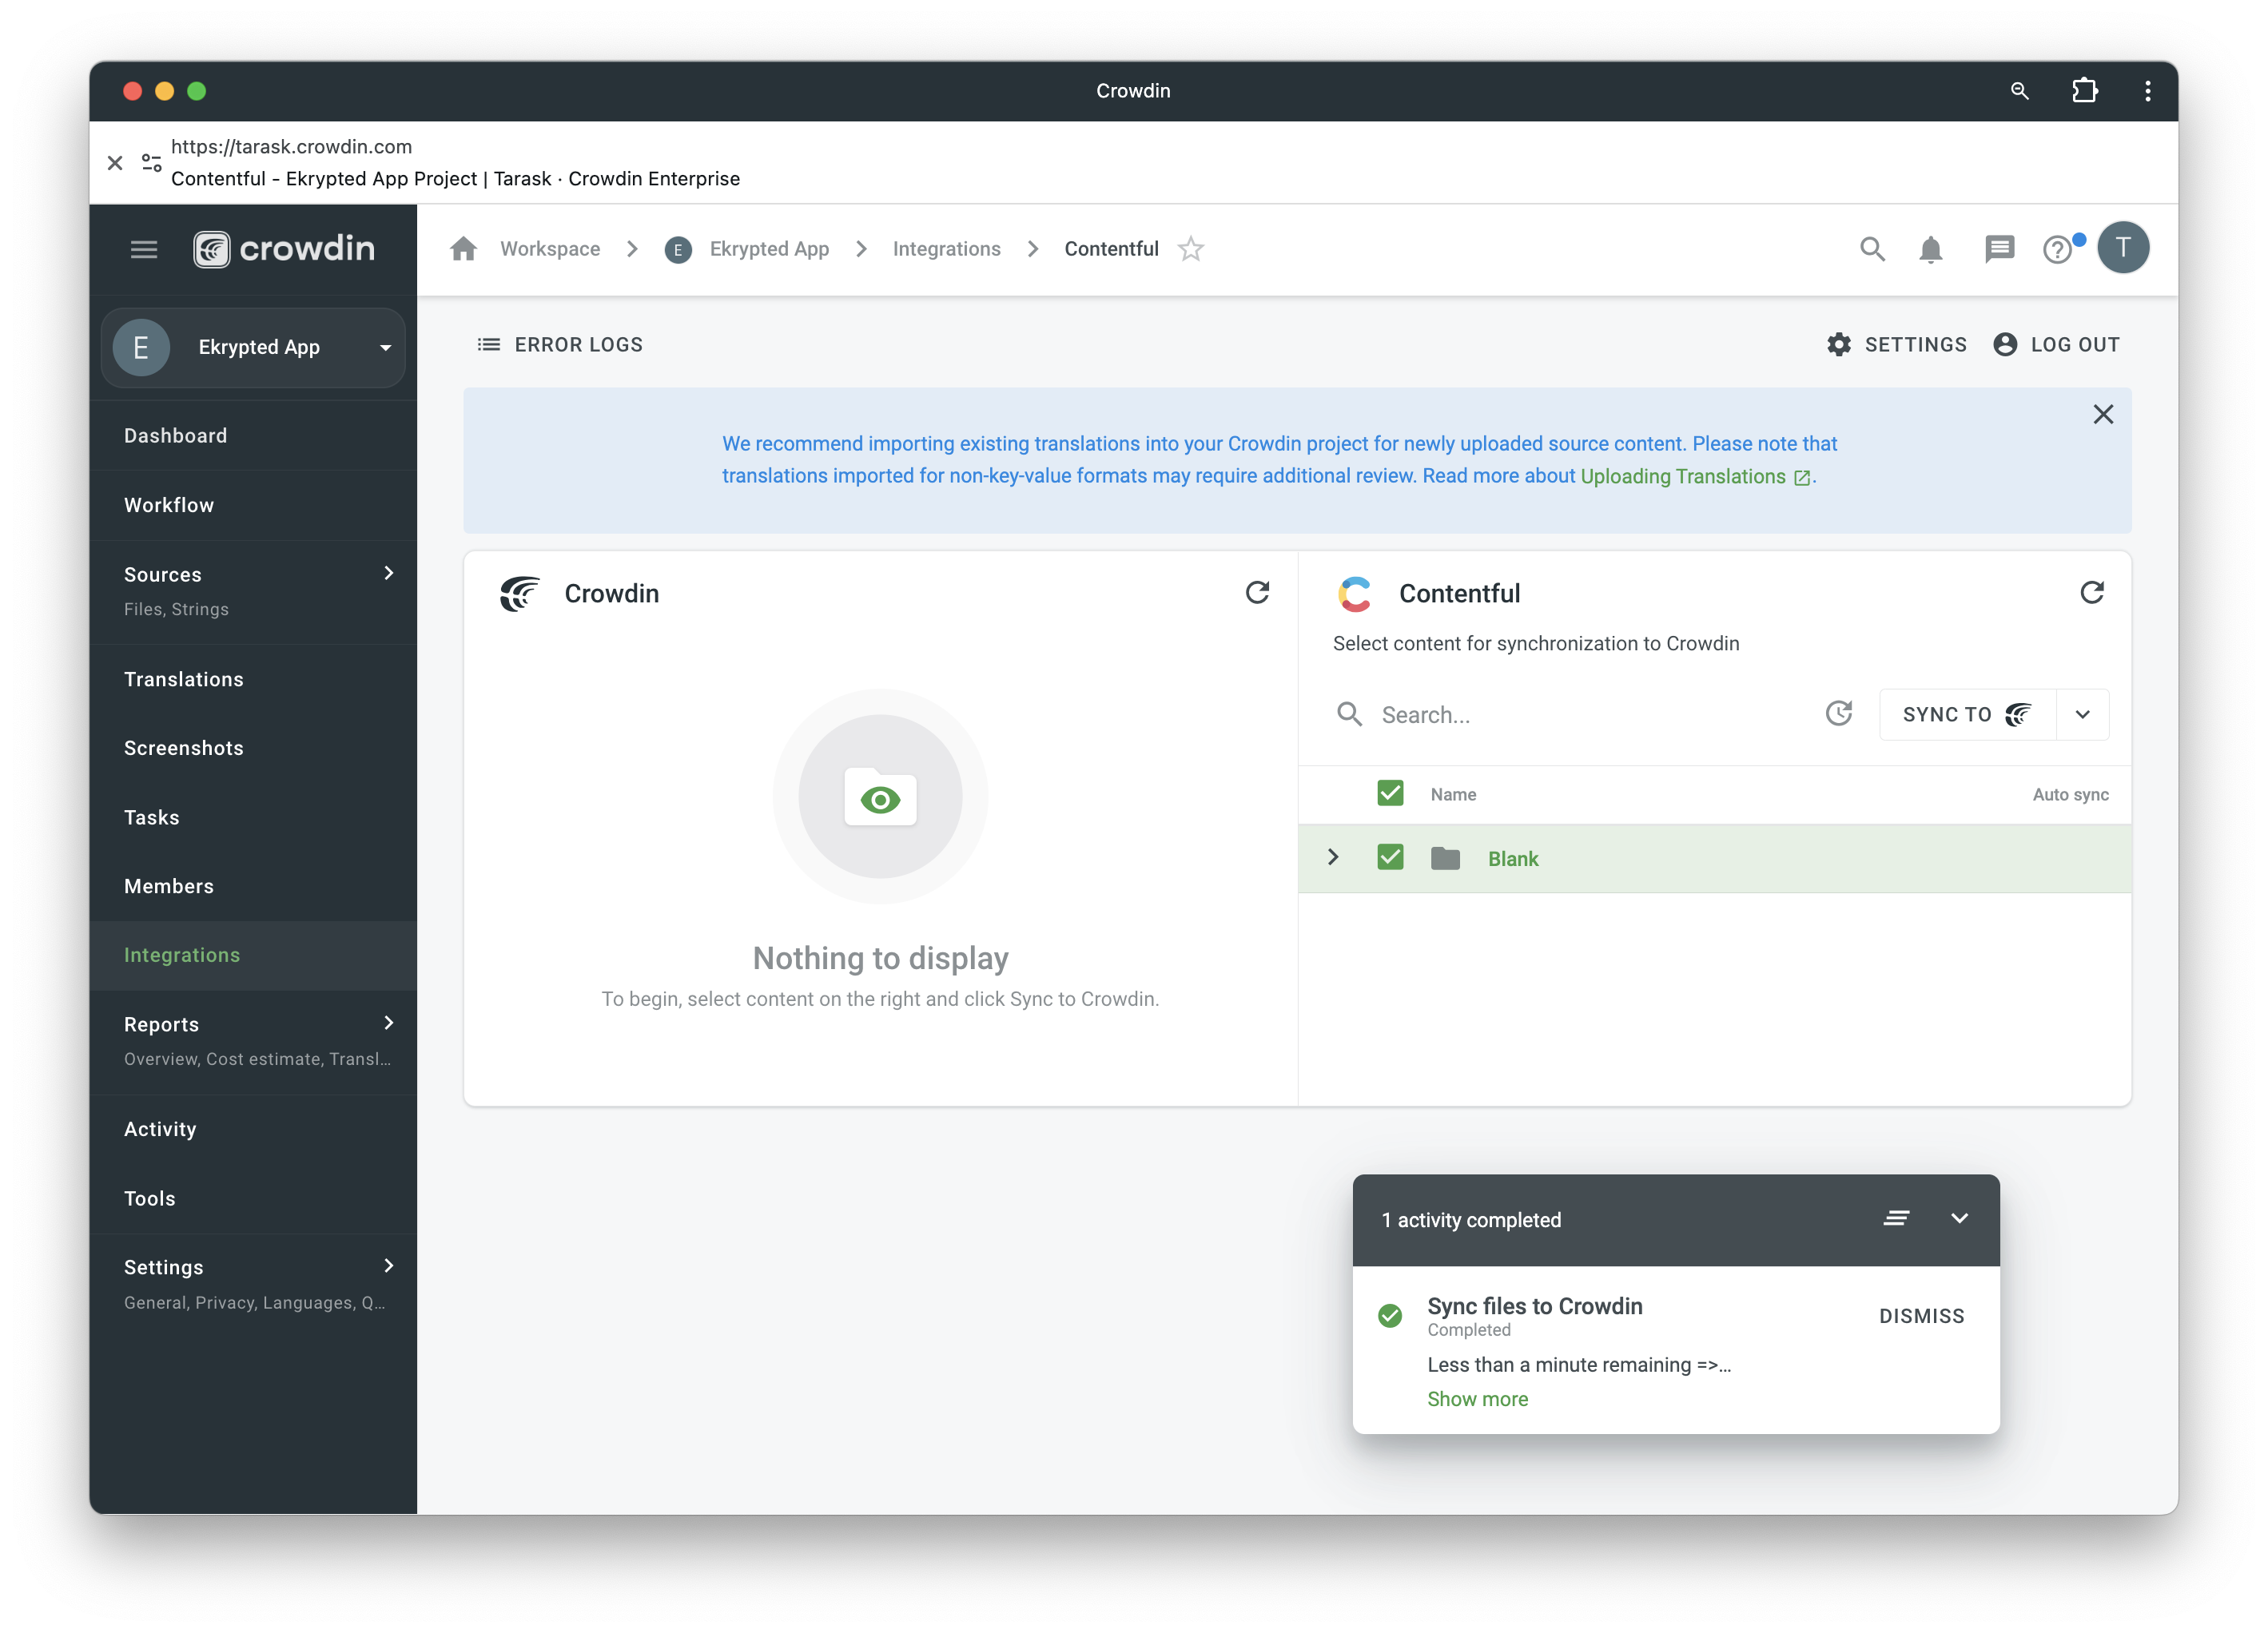The width and height of the screenshot is (2268, 1633).
Task: Click the Ekrypted App breadcrumb E icon
Action: pyautogui.click(x=678, y=250)
